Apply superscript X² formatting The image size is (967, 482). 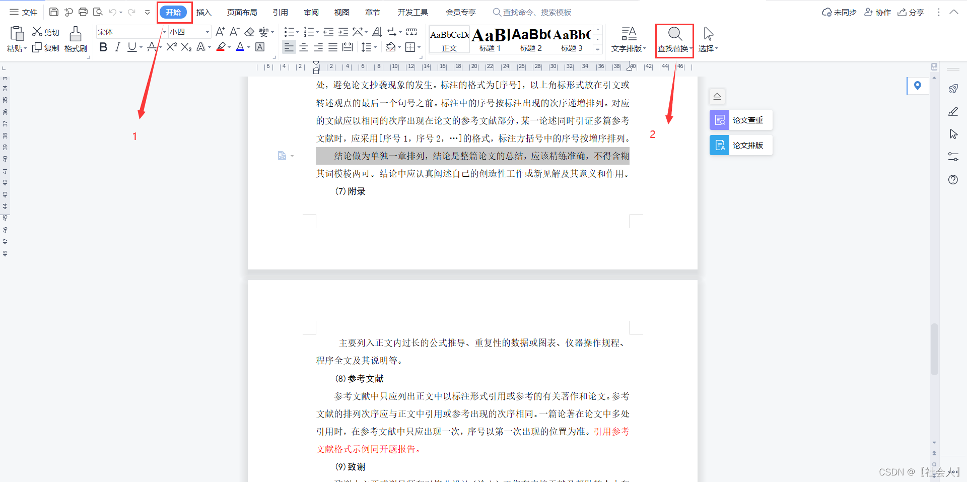point(171,47)
